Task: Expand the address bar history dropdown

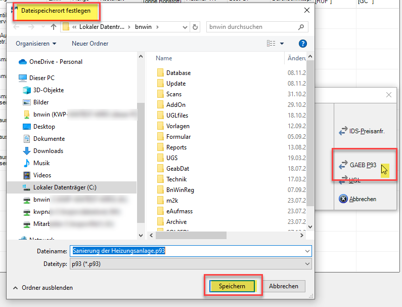Action: tap(185, 27)
